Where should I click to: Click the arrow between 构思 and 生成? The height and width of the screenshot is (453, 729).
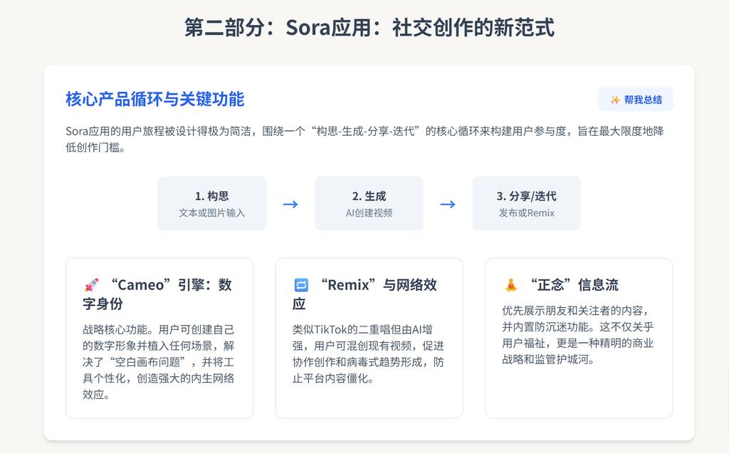[x=290, y=205]
